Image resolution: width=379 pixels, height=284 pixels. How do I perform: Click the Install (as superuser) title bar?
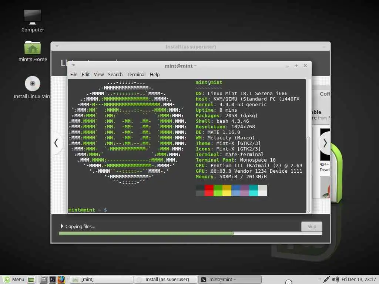pos(191,47)
